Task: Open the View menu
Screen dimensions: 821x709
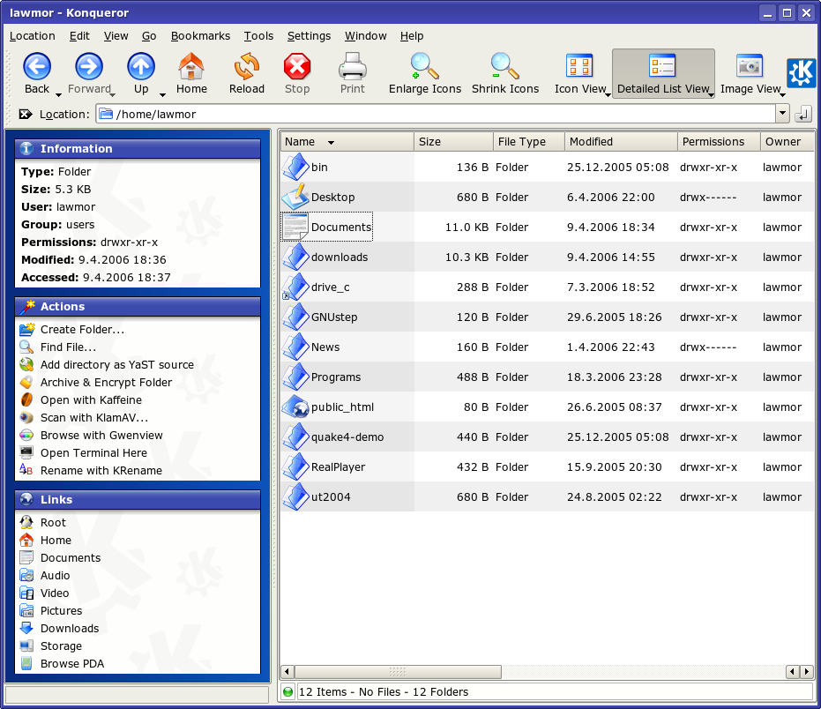Action: click(x=116, y=36)
